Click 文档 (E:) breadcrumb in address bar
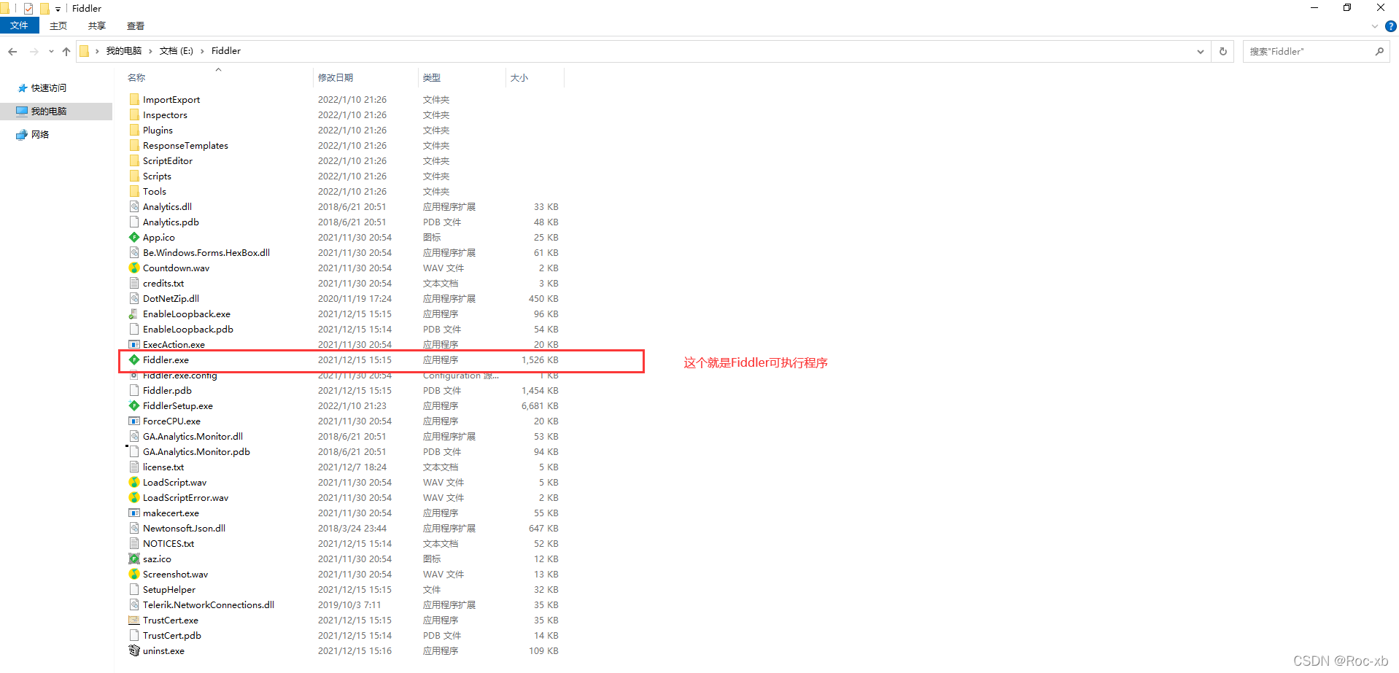The width and height of the screenshot is (1399, 673). [177, 51]
